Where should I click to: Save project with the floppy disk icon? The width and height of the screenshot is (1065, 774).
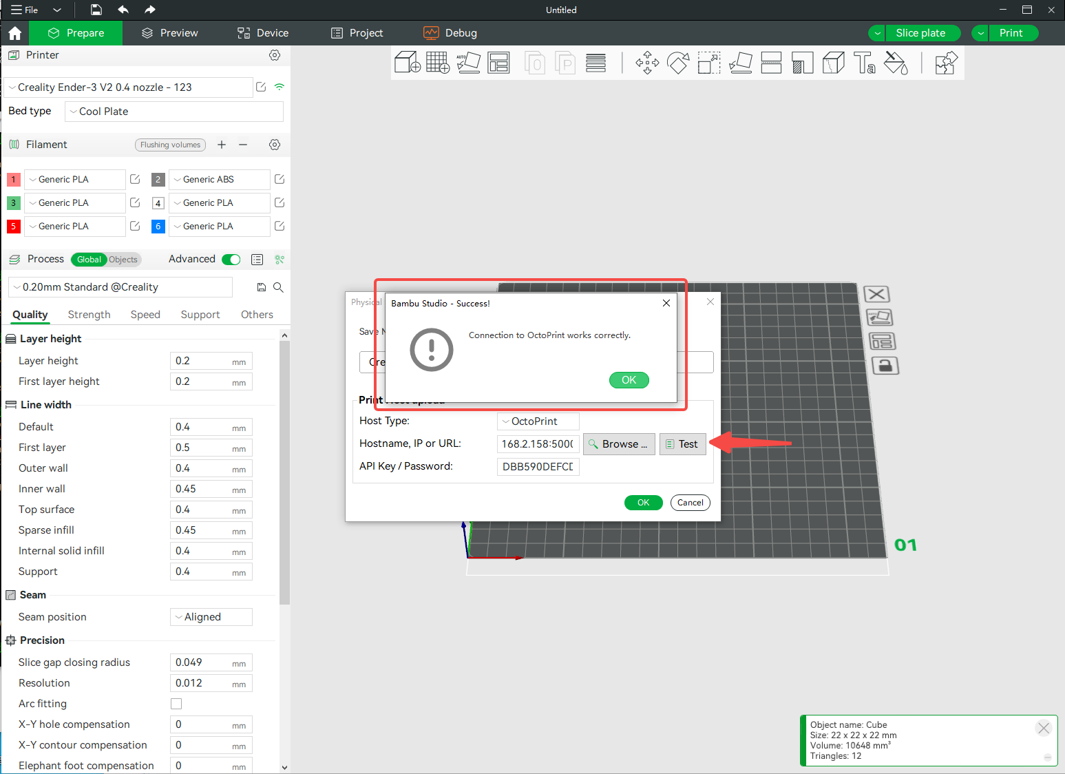point(96,10)
